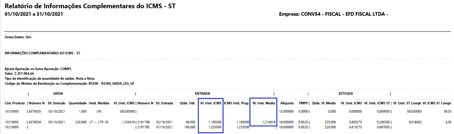This screenshot has height=134, width=454.
Task: Click the Unid. Medida column header
Action: (x=99, y=103)
